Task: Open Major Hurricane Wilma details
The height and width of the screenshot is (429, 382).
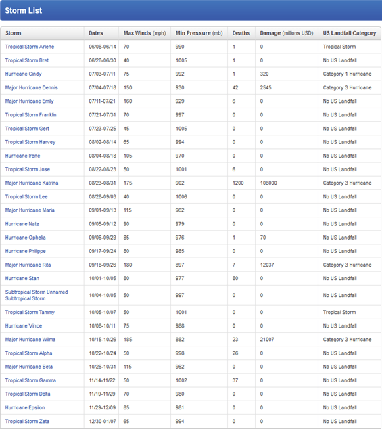Action: [30, 340]
